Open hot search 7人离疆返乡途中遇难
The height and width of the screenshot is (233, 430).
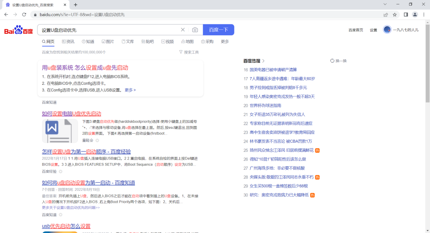pos(282,79)
